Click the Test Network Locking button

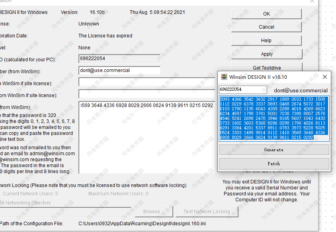pos(207,212)
